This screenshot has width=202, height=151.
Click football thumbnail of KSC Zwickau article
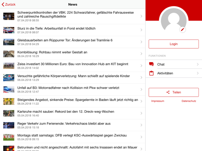pyautogui.click(x=9, y=137)
